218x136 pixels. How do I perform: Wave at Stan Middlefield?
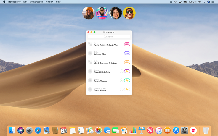127,71
